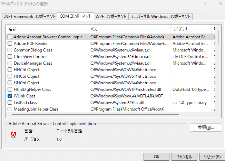225x161 pixels.
Task: Click Adobe Acrobat Br... library in PDF Reader row
Action: point(190,44)
